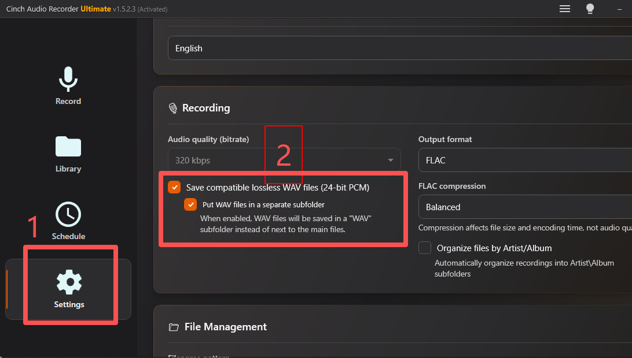632x358 pixels.
Task: Minimize the Cinch Audio Recorder window
Action: coord(619,9)
